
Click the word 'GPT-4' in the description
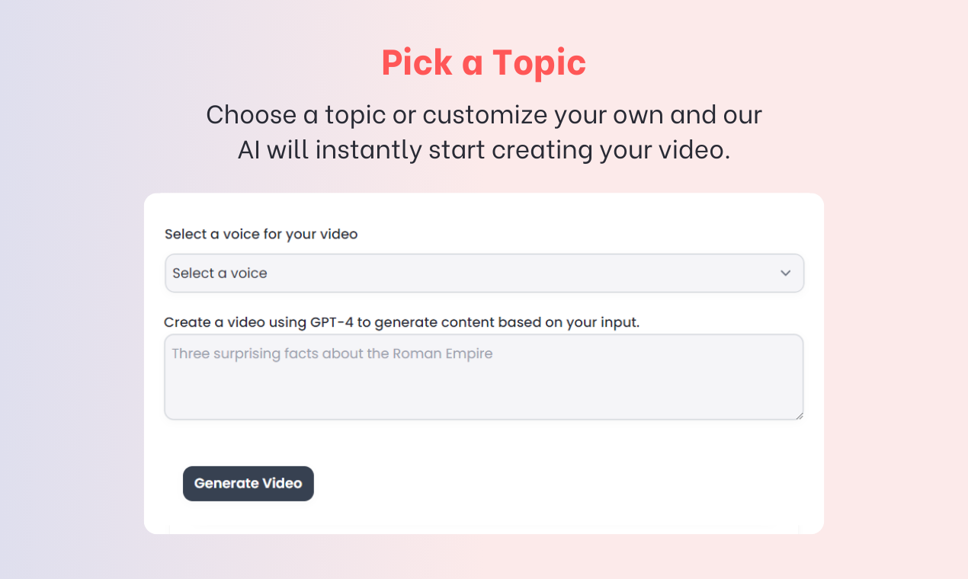pyautogui.click(x=332, y=322)
